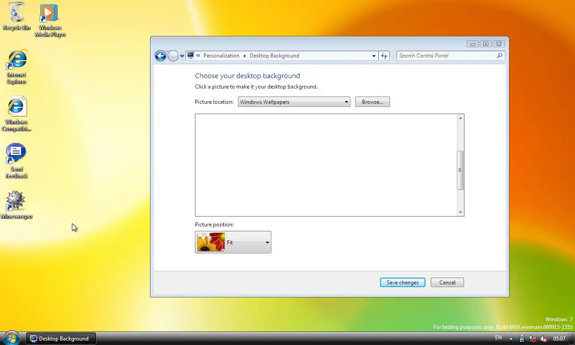Click the 05:07 clock in tray
The height and width of the screenshot is (345, 575).
click(x=559, y=339)
